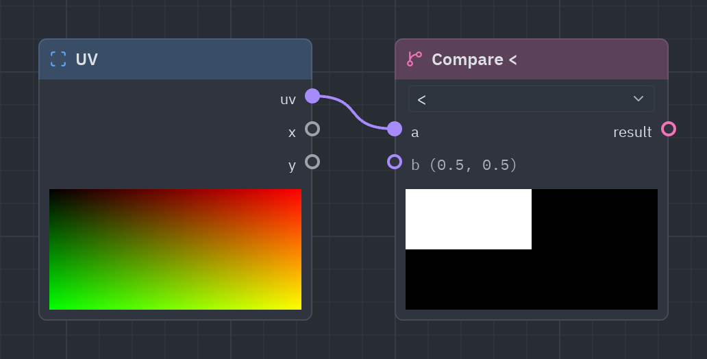Click the a input socket on Compare node

click(x=395, y=129)
